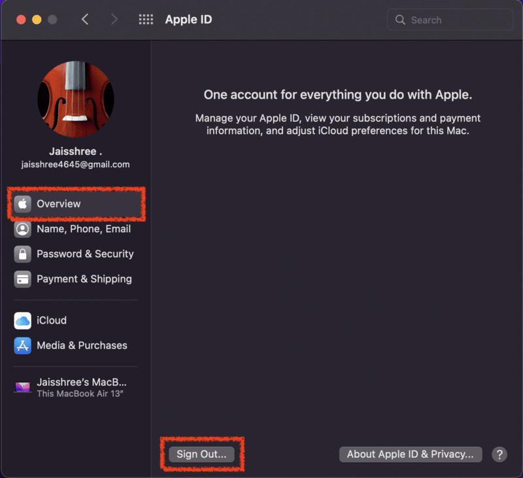The height and width of the screenshot is (478, 523).
Task: Click the App Store icon for Media & Purchases
Action: click(x=23, y=345)
